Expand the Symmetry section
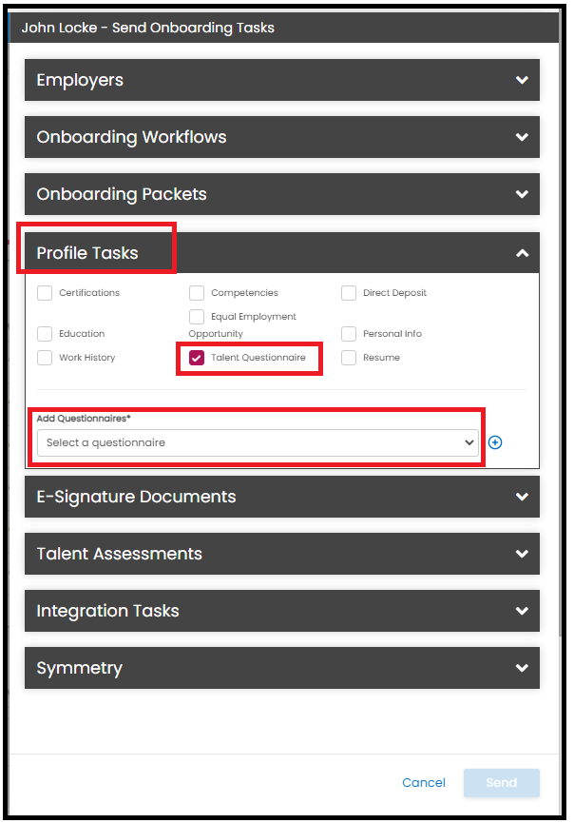This screenshot has width=574, height=823. click(x=282, y=668)
